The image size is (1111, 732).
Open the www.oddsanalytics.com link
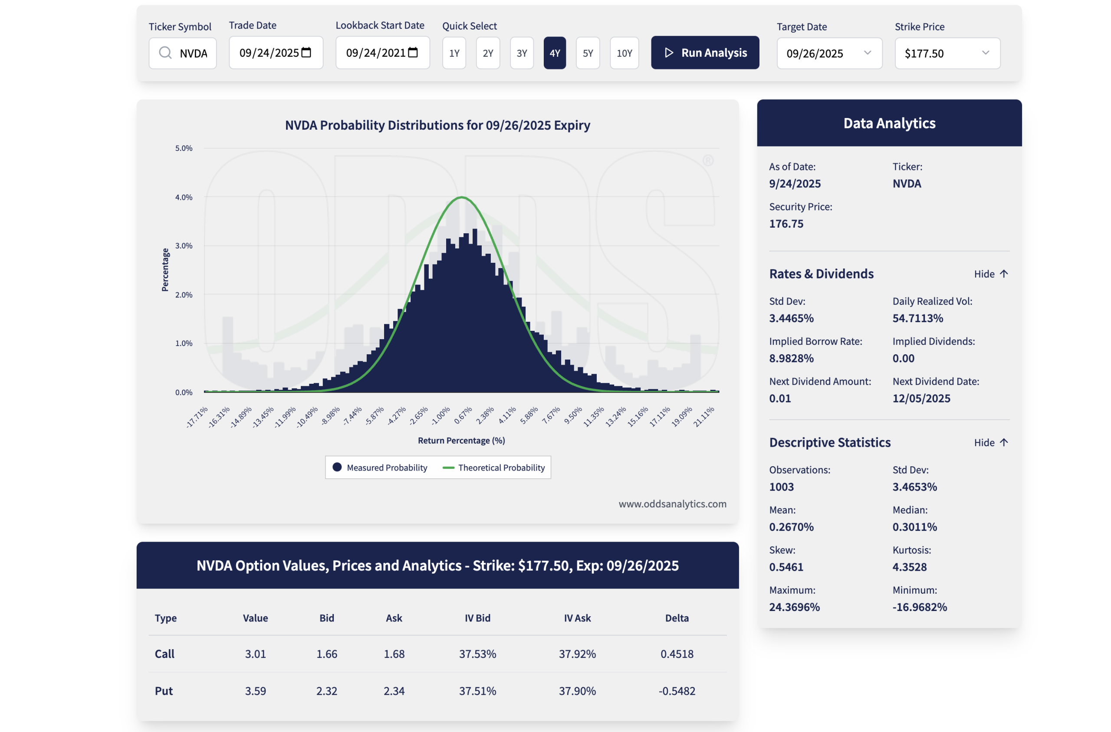pyautogui.click(x=672, y=504)
